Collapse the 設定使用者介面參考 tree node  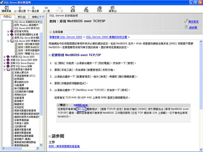[x=4, y=69]
